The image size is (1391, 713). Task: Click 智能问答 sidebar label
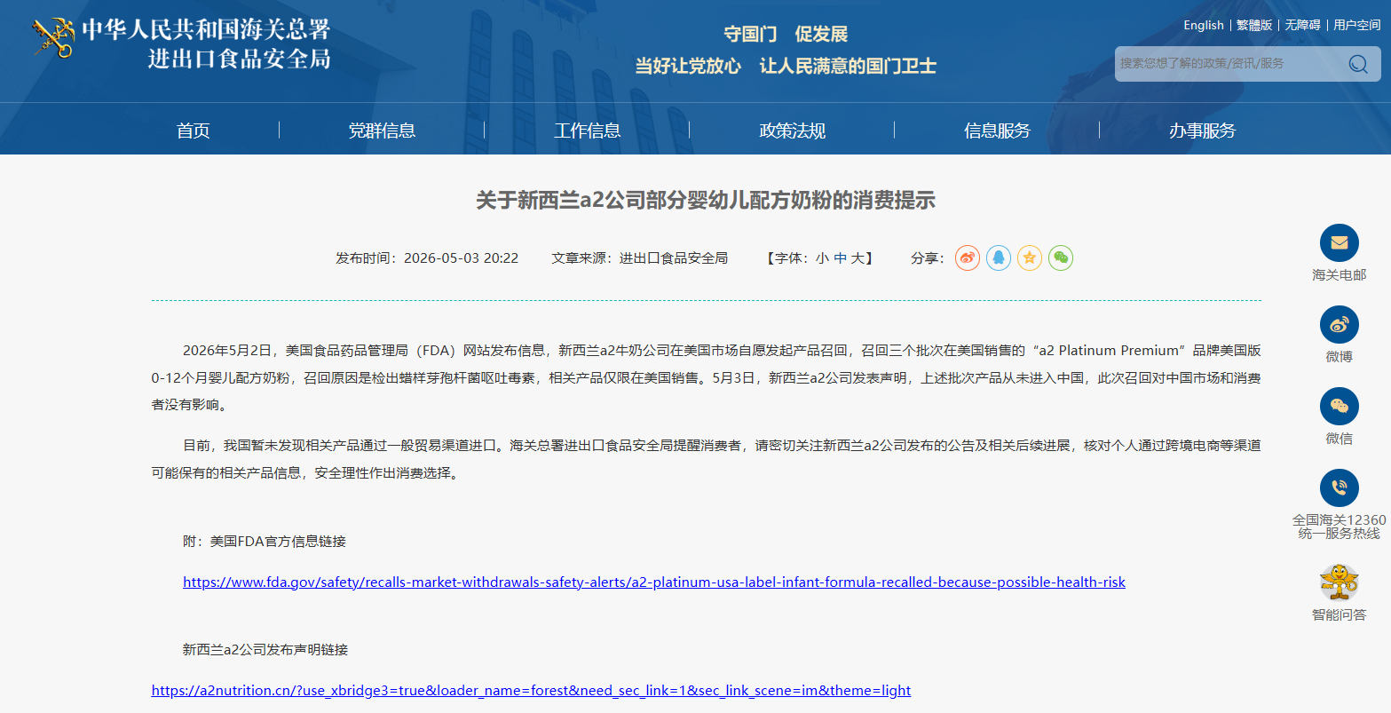(1340, 614)
